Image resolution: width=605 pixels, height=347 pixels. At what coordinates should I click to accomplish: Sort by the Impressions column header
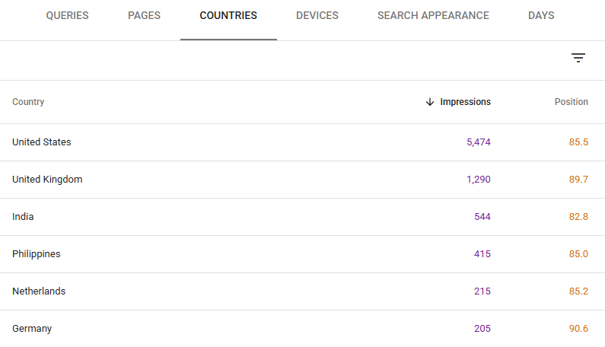click(465, 102)
